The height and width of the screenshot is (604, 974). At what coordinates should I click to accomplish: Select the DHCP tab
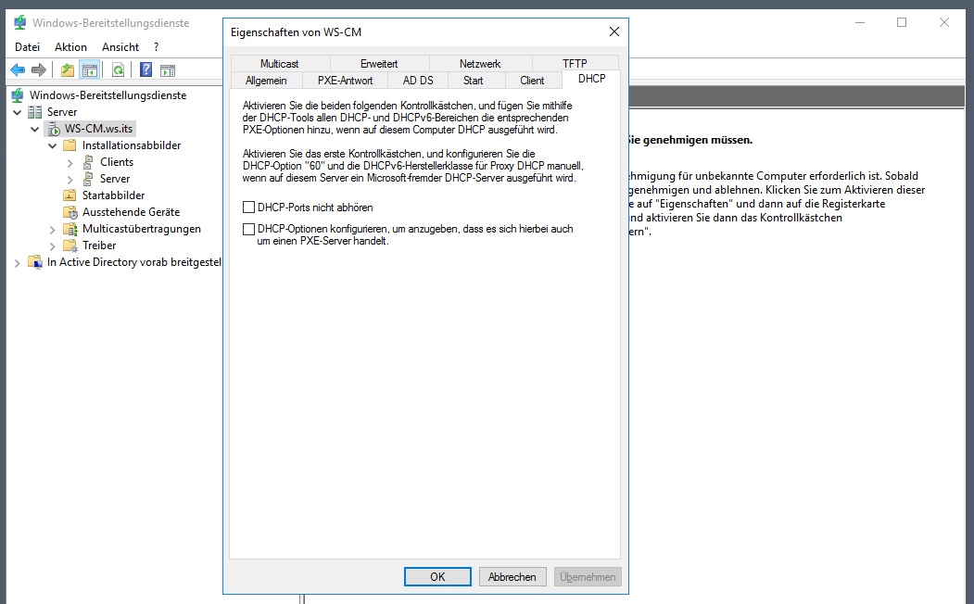point(591,79)
